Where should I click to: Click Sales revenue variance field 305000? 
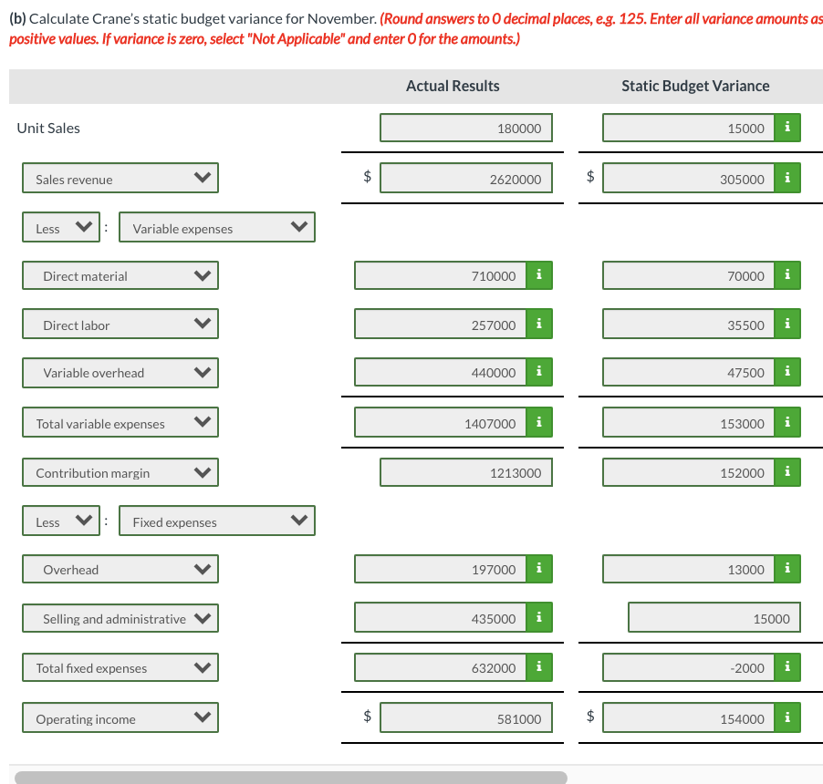(x=689, y=179)
